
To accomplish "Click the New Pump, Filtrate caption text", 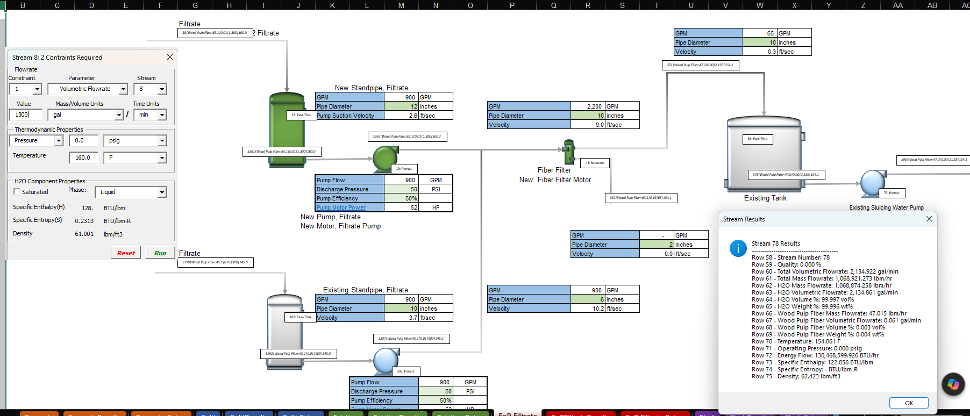I will point(331,217).
